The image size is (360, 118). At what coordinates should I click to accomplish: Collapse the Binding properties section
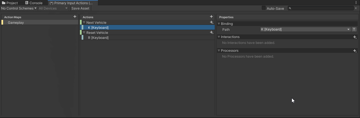click(x=219, y=24)
